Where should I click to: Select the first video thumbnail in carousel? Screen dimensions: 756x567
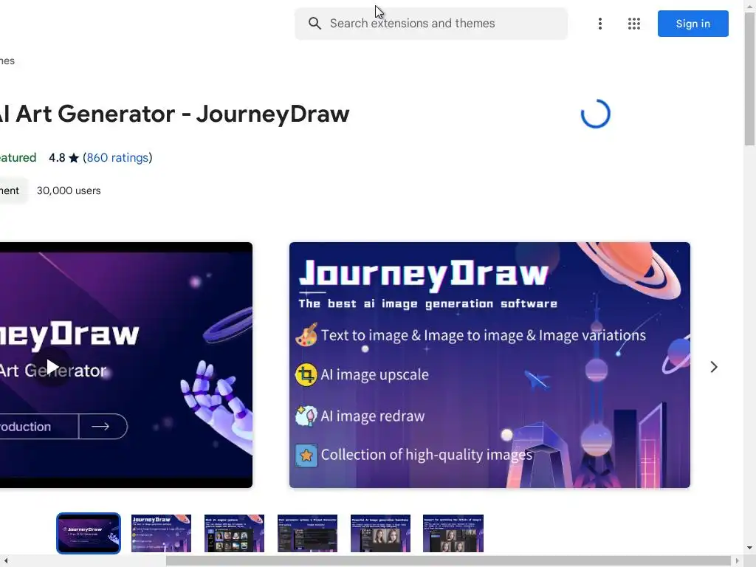pos(89,533)
